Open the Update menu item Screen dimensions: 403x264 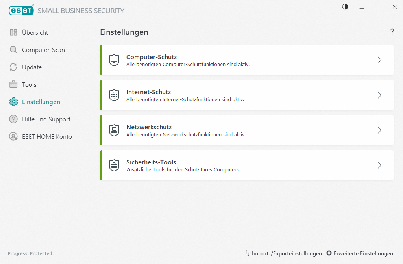32,67
